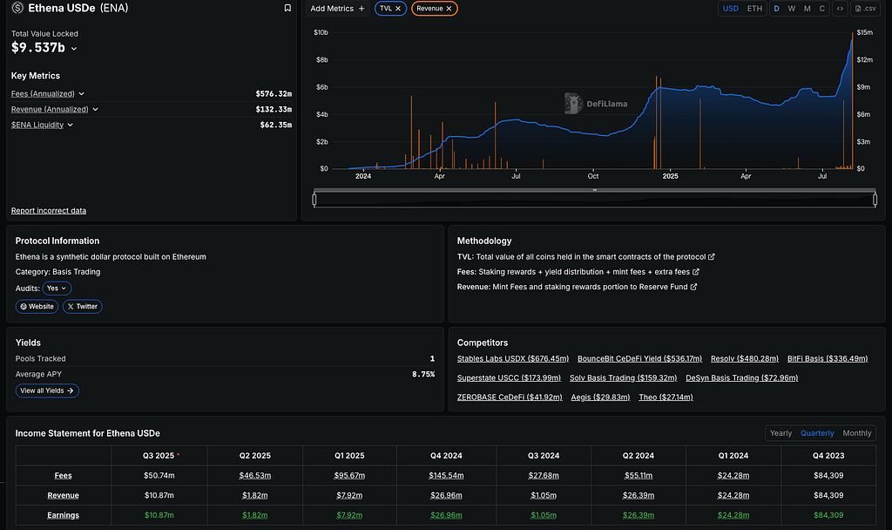
Task: Click Q4 2024 Fees value $145.54m
Action: (x=446, y=475)
